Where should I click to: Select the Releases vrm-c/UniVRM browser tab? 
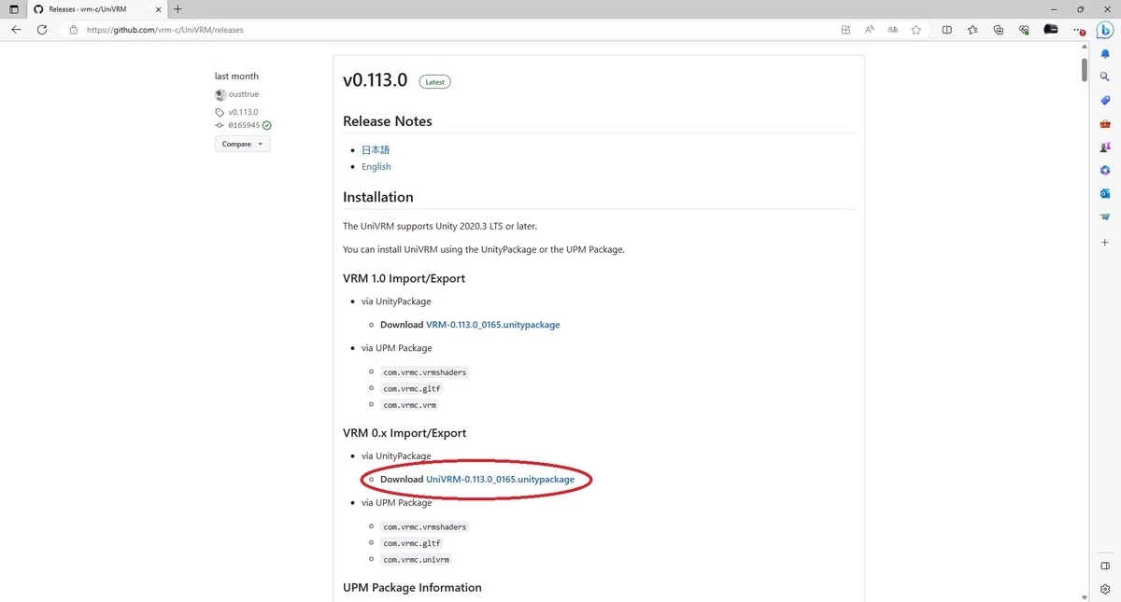pyautogui.click(x=98, y=9)
